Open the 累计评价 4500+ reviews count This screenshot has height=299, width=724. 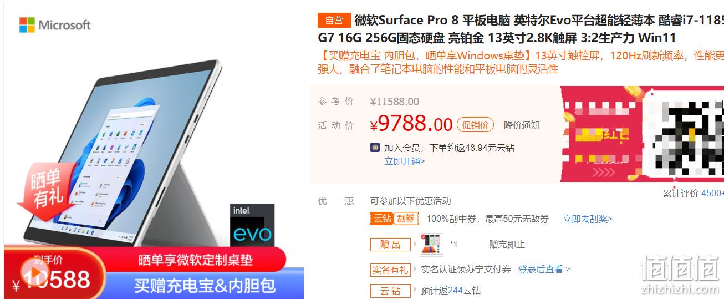[694, 193]
